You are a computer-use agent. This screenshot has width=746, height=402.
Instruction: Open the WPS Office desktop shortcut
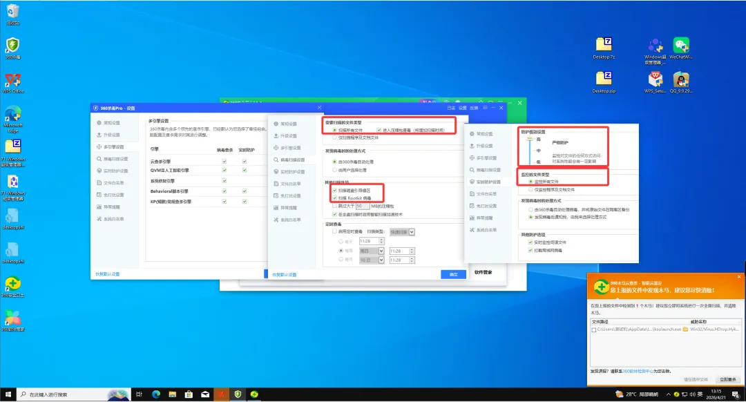tap(13, 83)
